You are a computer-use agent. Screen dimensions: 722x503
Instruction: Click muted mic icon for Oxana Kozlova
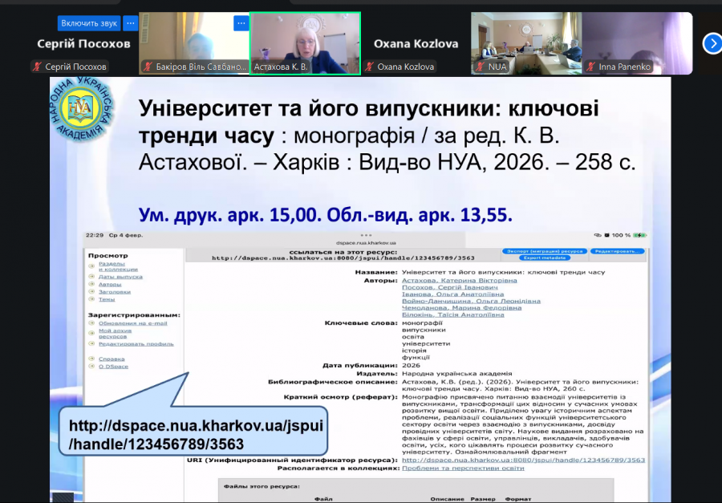pos(370,67)
